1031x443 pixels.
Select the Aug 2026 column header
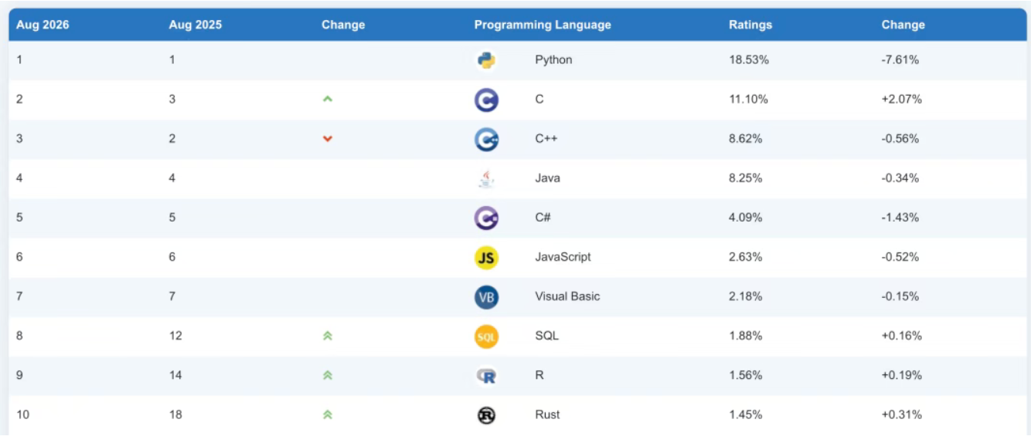(43, 25)
